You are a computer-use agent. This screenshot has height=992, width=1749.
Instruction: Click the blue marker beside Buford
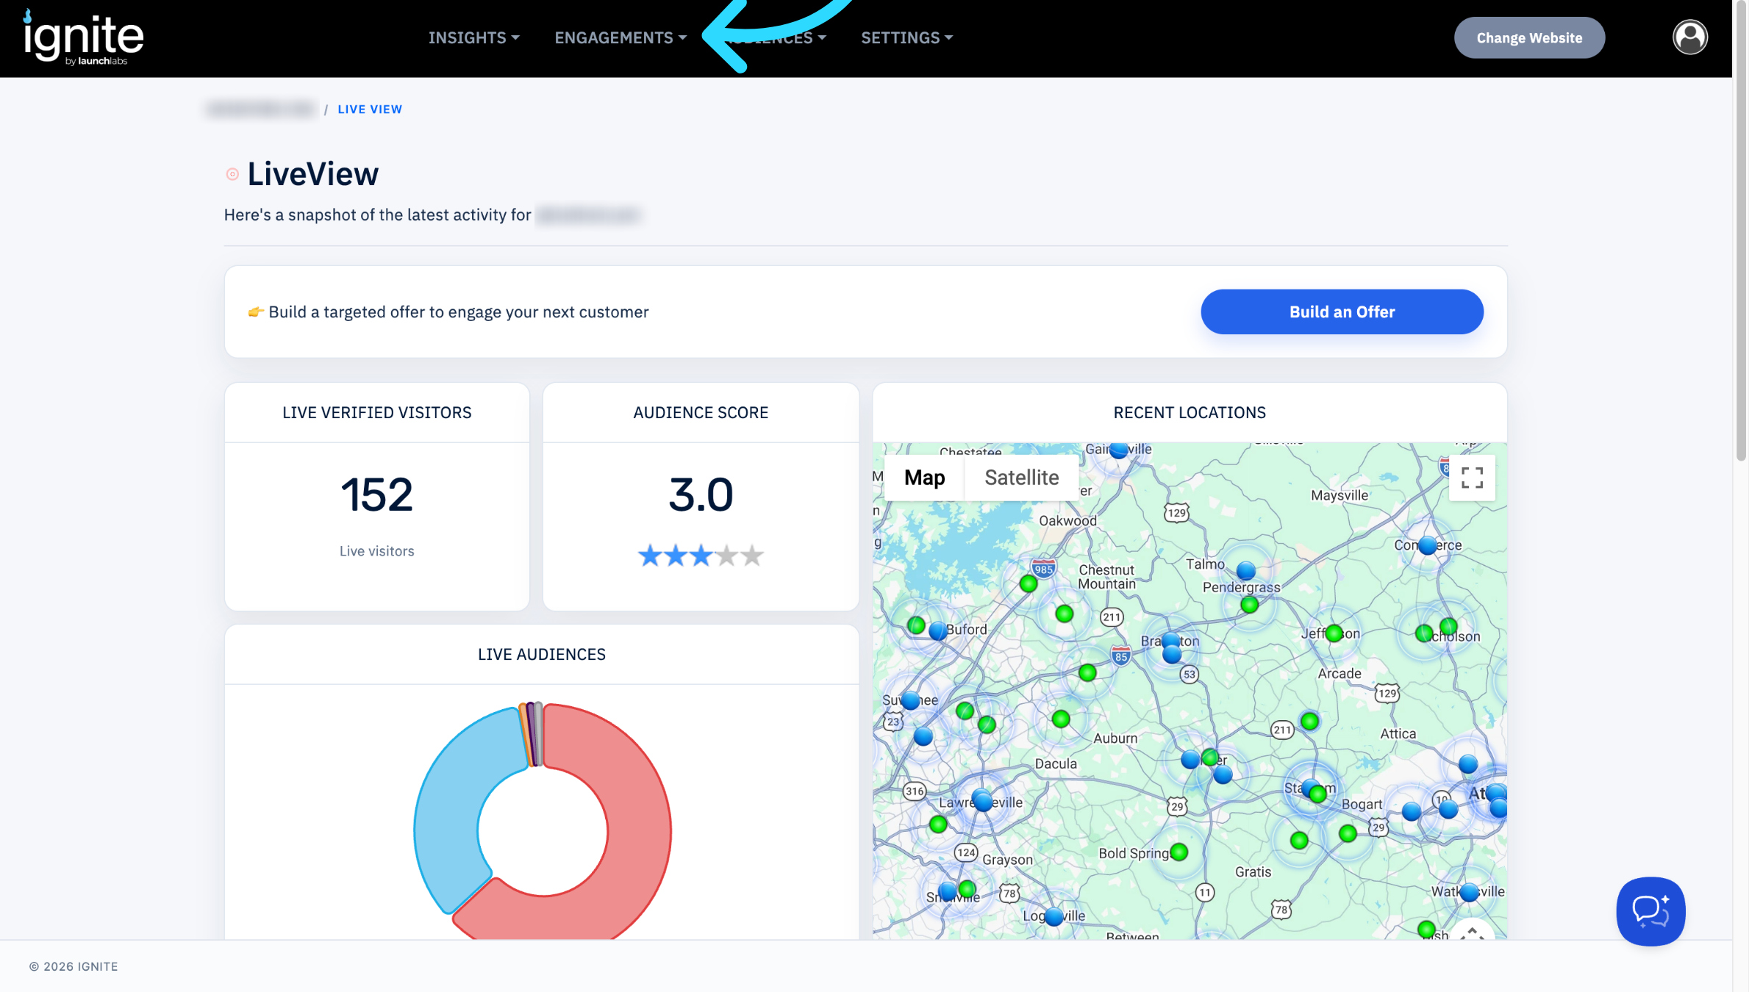(x=937, y=630)
